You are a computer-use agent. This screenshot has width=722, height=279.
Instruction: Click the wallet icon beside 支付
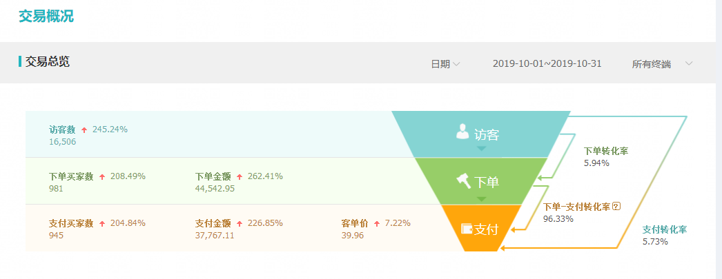[x=467, y=228]
